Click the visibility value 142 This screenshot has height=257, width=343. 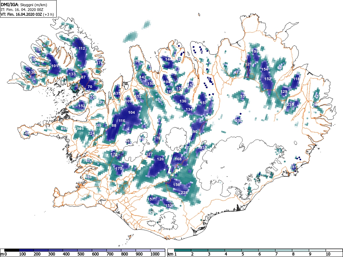point(143,77)
